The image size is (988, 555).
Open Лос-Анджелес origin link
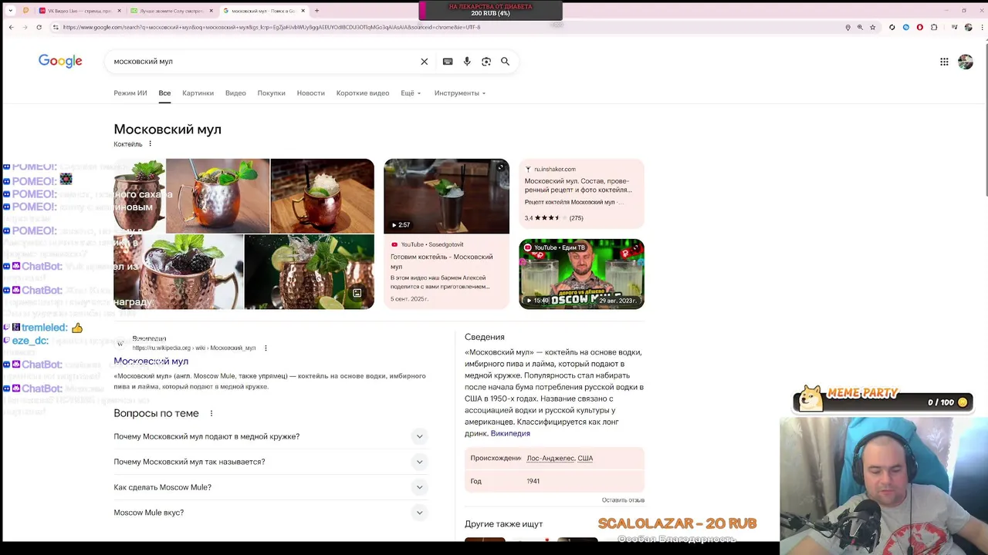point(550,458)
